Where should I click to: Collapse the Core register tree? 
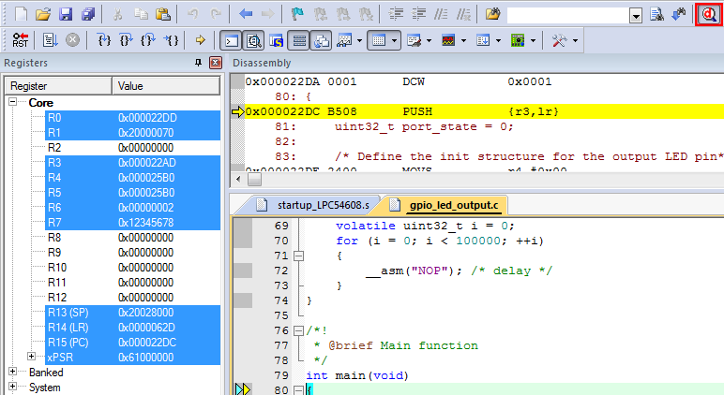[x=14, y=103]
